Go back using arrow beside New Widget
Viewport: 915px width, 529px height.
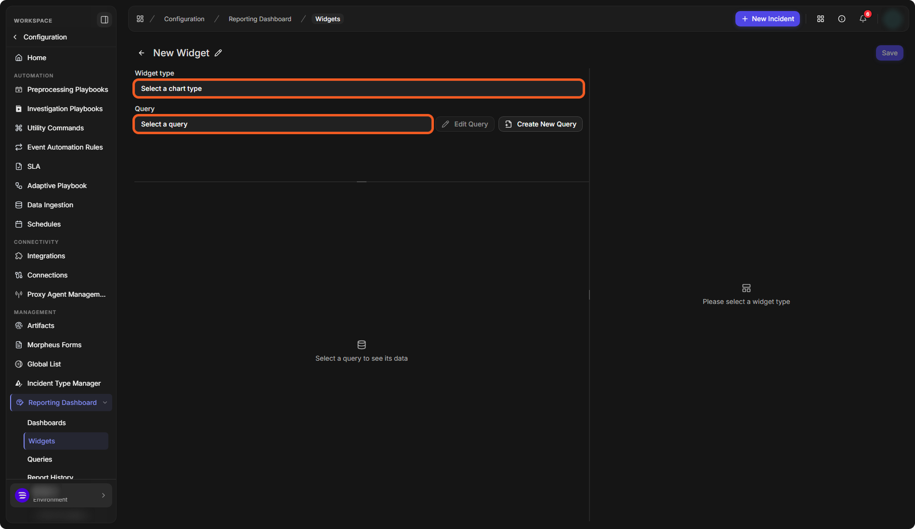tap(142, 53)
